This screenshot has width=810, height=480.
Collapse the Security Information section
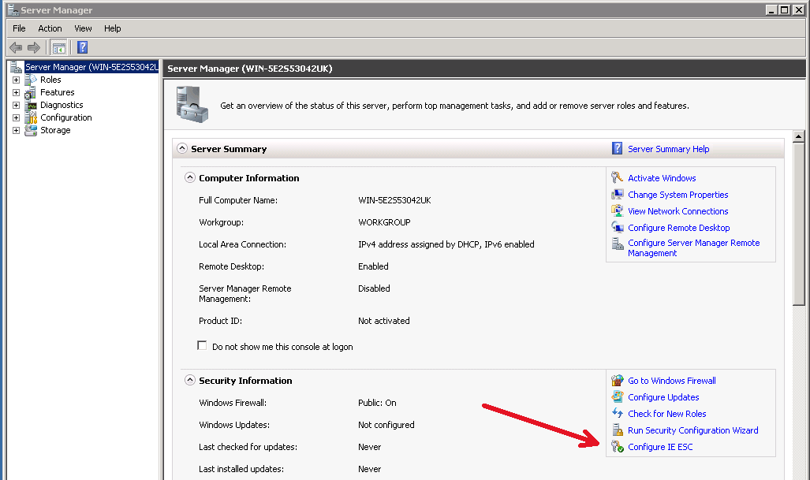click(x=189, y=381)
